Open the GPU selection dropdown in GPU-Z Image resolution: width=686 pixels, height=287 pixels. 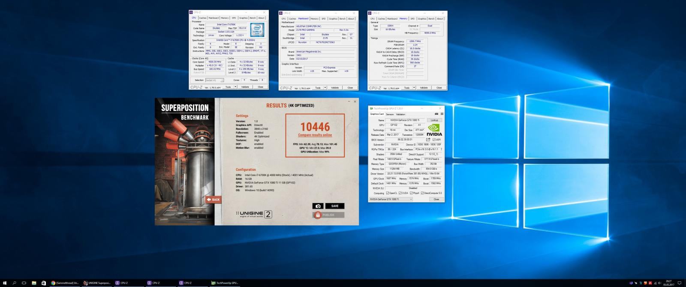391,199
